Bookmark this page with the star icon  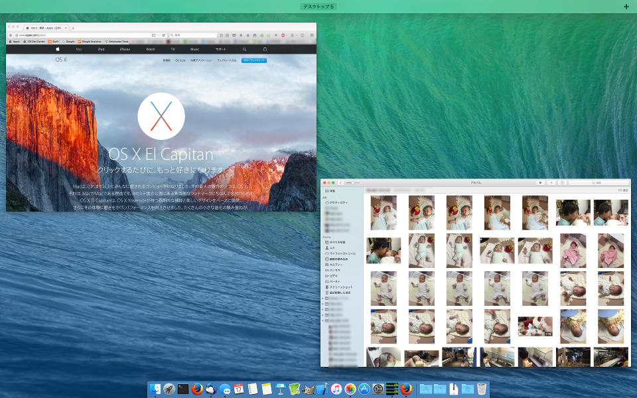tap(222, 35)
